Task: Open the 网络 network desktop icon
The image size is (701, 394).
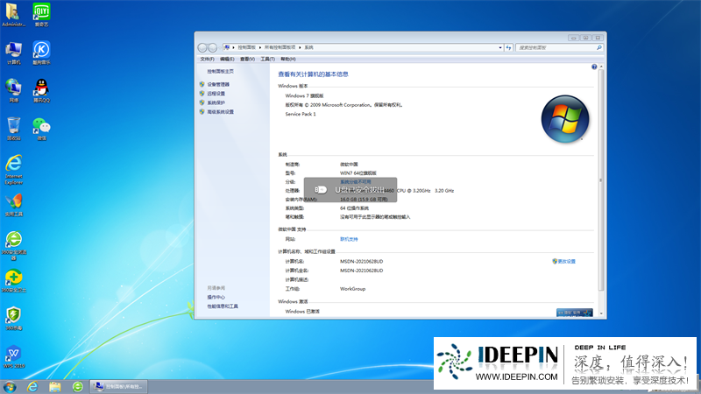Action: pyautogui.click(x=13, y=91)
